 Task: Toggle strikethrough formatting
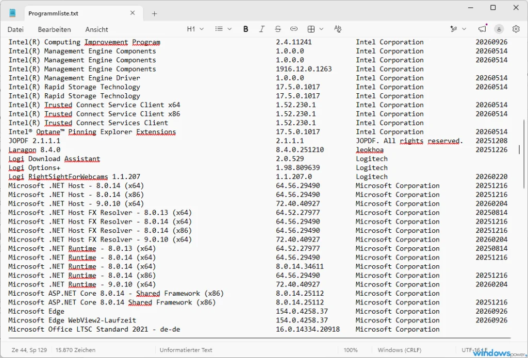tap(278, 29)
